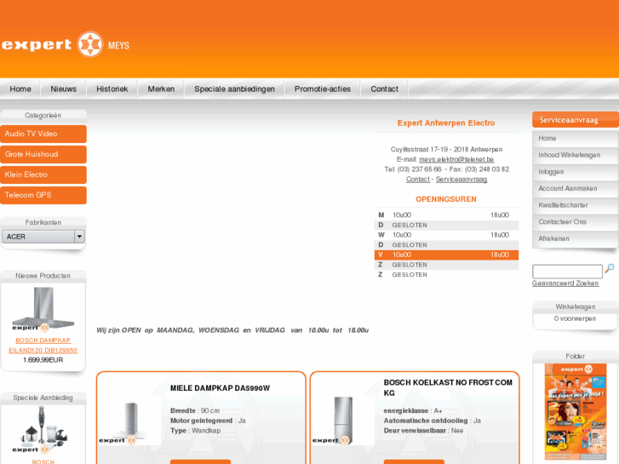Viewport: 619px width, 464px height.
Task: Open Geavanceerd Zoeken link
Action: [565, 284]
